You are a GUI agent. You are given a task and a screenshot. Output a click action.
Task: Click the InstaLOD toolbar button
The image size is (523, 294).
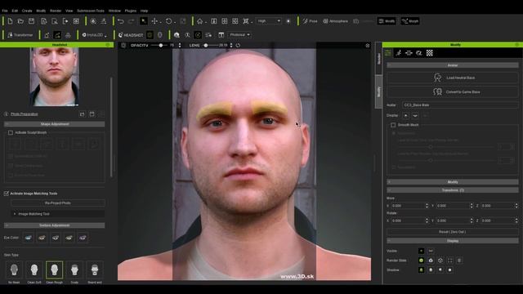95,35
